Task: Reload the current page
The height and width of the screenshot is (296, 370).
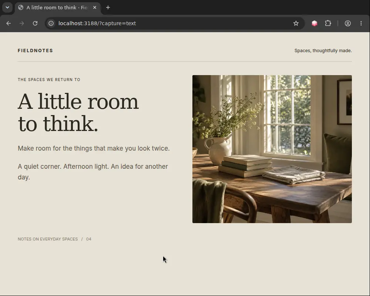Action: pyautogui.click(x=35, y=23)
